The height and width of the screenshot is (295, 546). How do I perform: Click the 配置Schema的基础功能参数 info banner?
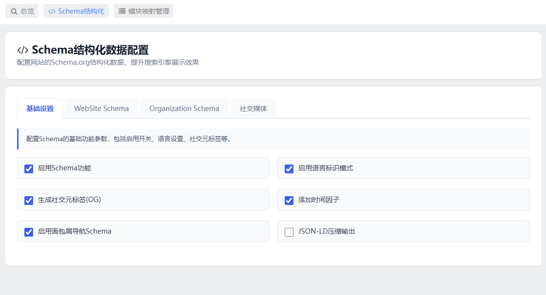tap(273, 139)
